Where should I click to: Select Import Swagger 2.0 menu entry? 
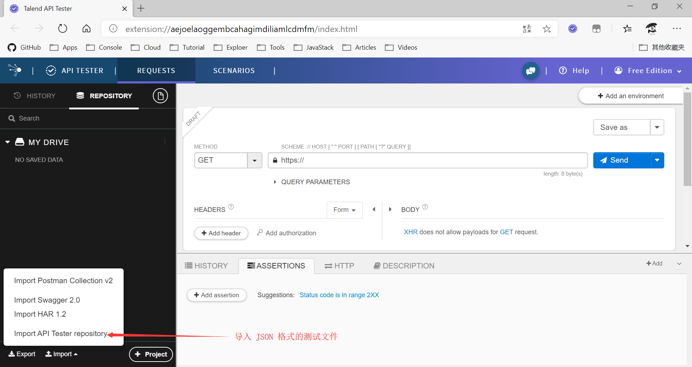pyautogui.click(x=47, y=300)
